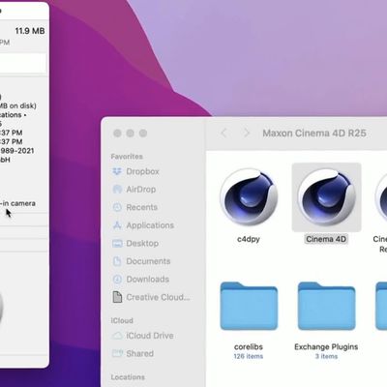Click the Shared folder icon in sidebar
Viewport: 387px width, 387px height.
[x=117, y=353]
